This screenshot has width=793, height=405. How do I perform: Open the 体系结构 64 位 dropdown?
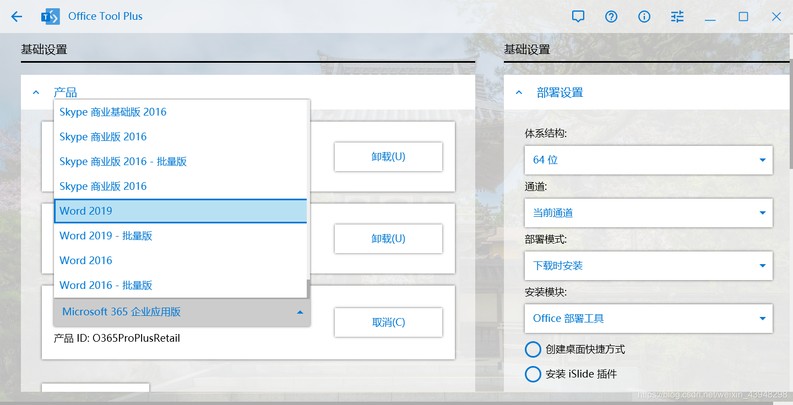(648, 160)
